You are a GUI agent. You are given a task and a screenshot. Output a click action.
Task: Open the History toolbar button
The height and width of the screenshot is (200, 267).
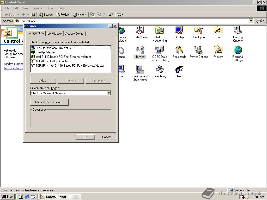(x=79, y=15)
